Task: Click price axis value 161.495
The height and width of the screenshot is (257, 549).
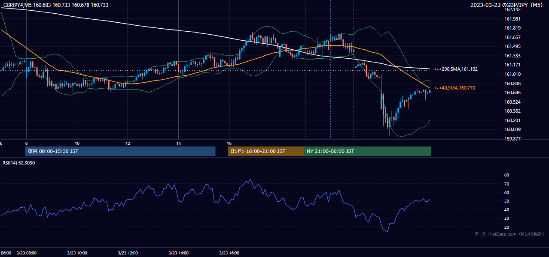Action: [x=512, y=46]
